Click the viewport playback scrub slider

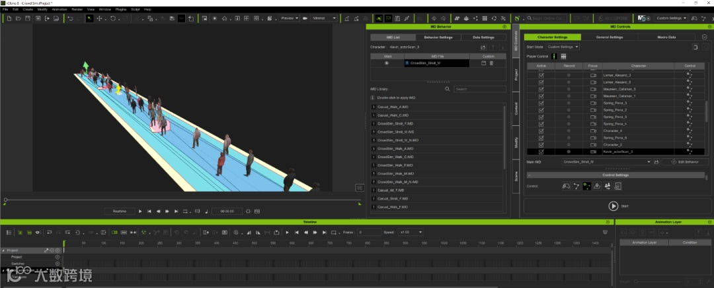pyautogui.click(x=6, y=200)
